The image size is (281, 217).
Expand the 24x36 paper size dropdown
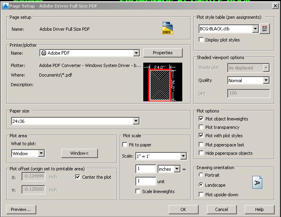pyautogui.click(x=136, y=121)
